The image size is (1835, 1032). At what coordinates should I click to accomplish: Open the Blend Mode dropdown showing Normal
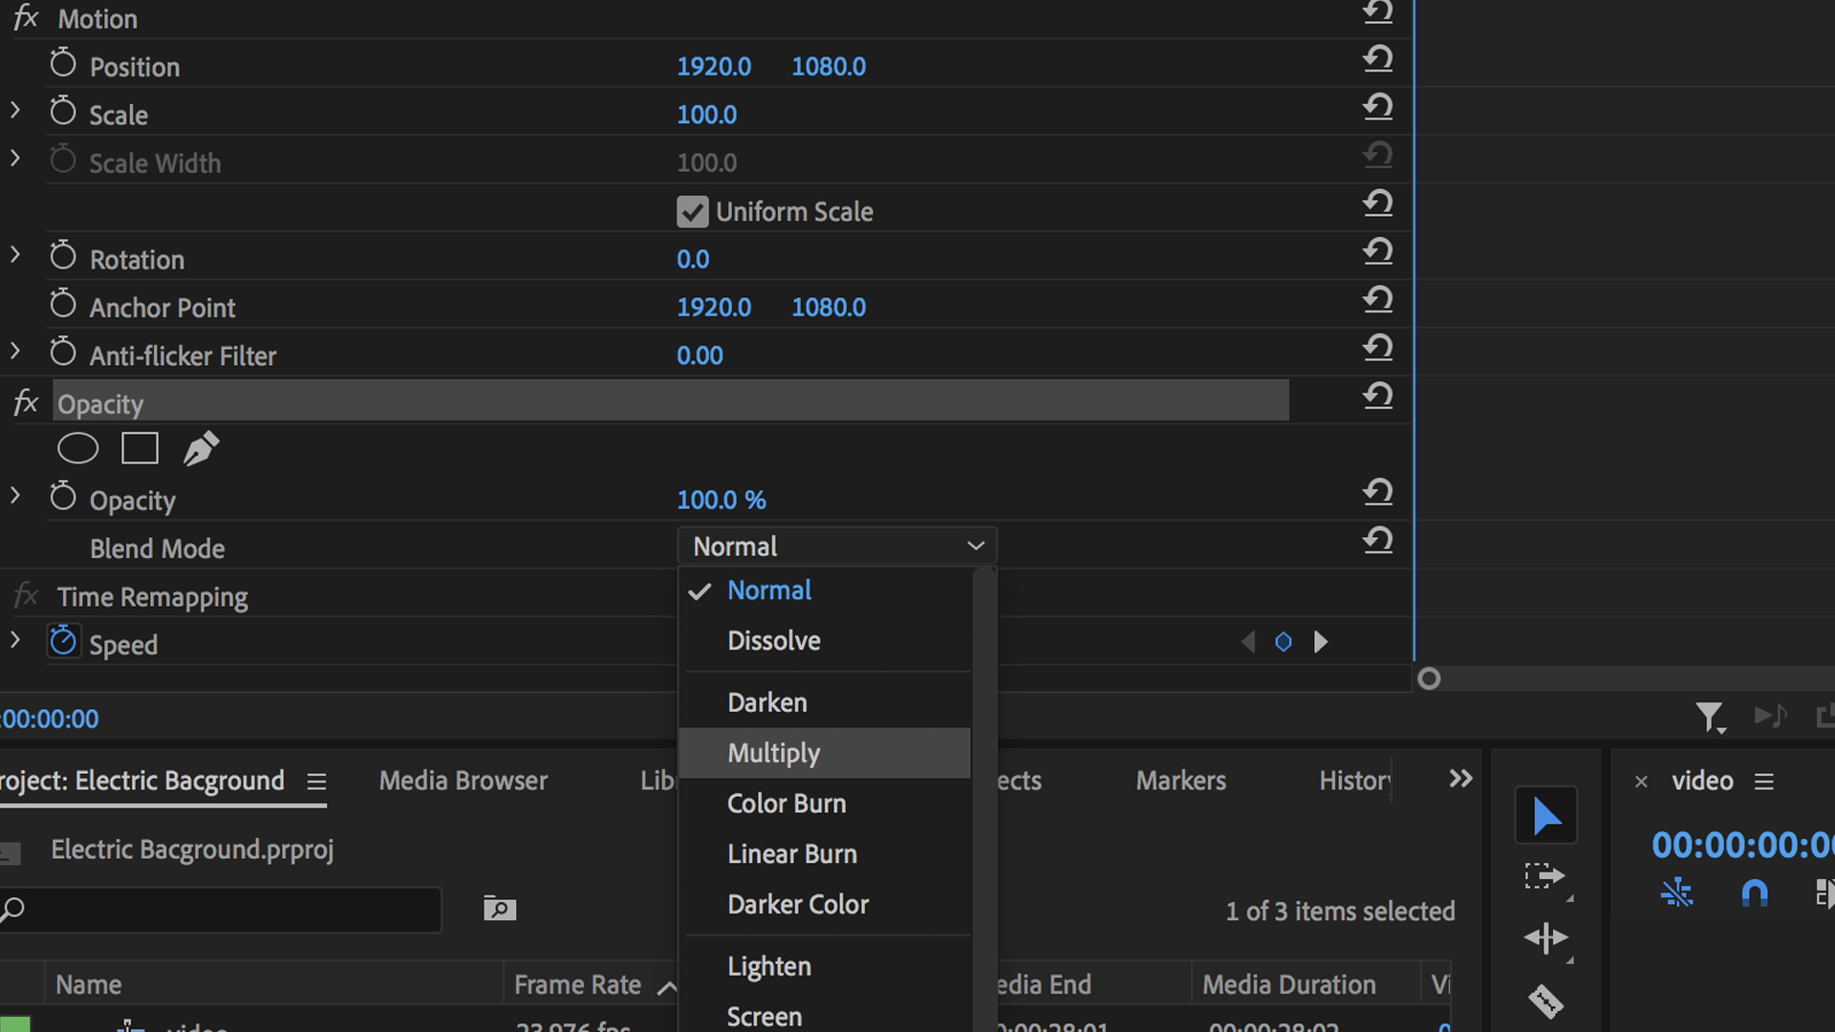[x=836, y=547]
